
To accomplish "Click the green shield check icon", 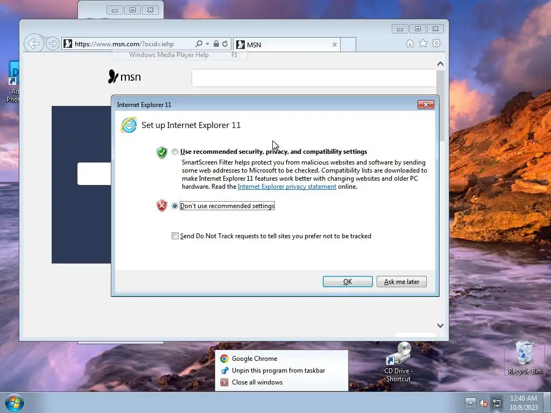I will pos(161,152).
